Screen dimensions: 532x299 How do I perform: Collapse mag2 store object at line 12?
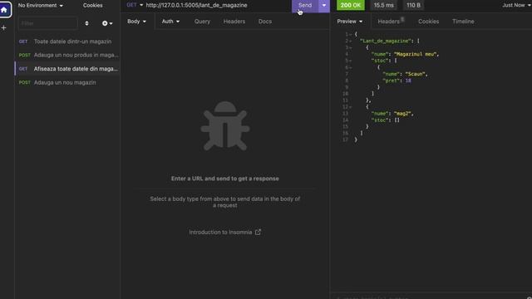(351, 107)
